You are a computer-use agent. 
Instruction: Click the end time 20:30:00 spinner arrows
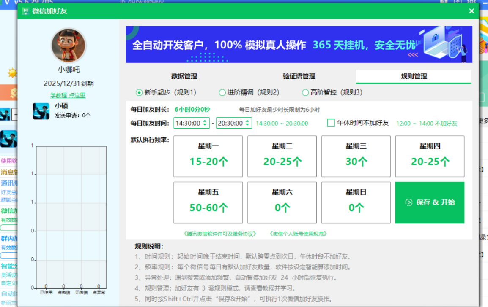pos(247,123)
